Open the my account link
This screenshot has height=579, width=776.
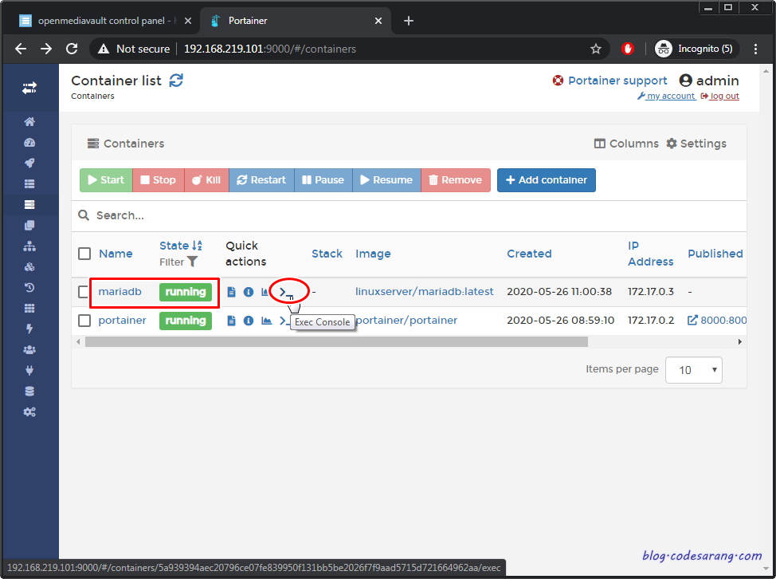pyautogui.click(x=666, y=96)
